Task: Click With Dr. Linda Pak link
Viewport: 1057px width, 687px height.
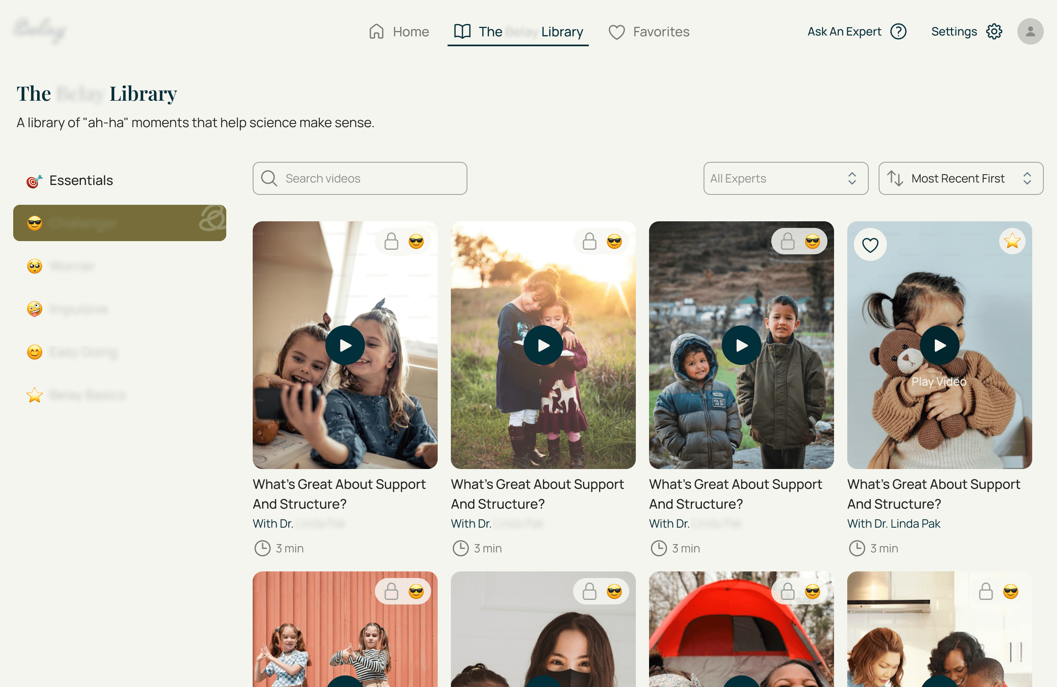Action: tap(893, 524)
